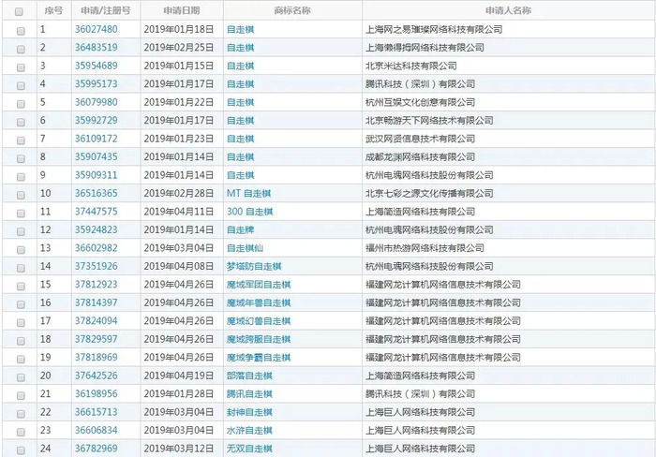
Task: Open application number 37814397
Action: [97, 302]
